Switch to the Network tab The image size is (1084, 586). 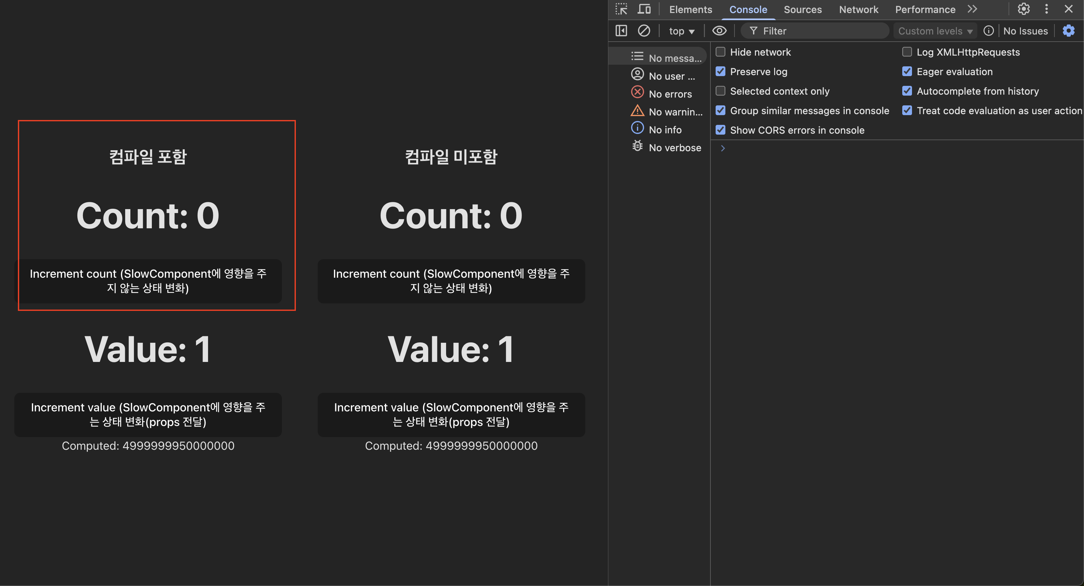(x=858, y=9)
